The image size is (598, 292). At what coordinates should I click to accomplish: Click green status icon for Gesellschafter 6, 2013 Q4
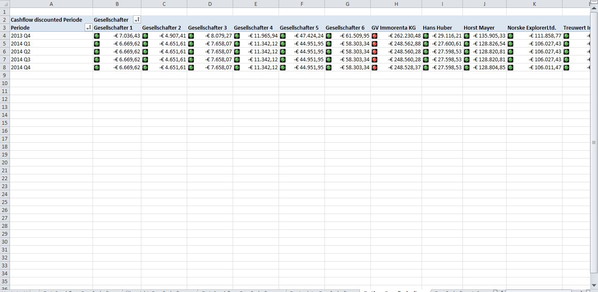click(329, 36)
